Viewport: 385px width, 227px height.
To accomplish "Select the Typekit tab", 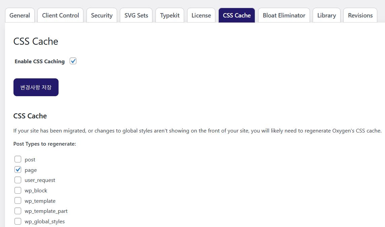I will pyautogui.click(x=170, y=15).
